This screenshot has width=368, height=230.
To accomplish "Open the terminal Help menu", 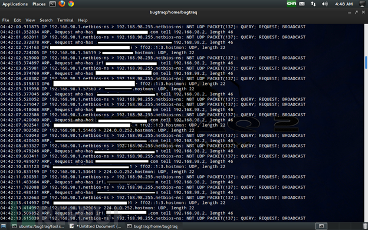I will click(x=83, y=20).
